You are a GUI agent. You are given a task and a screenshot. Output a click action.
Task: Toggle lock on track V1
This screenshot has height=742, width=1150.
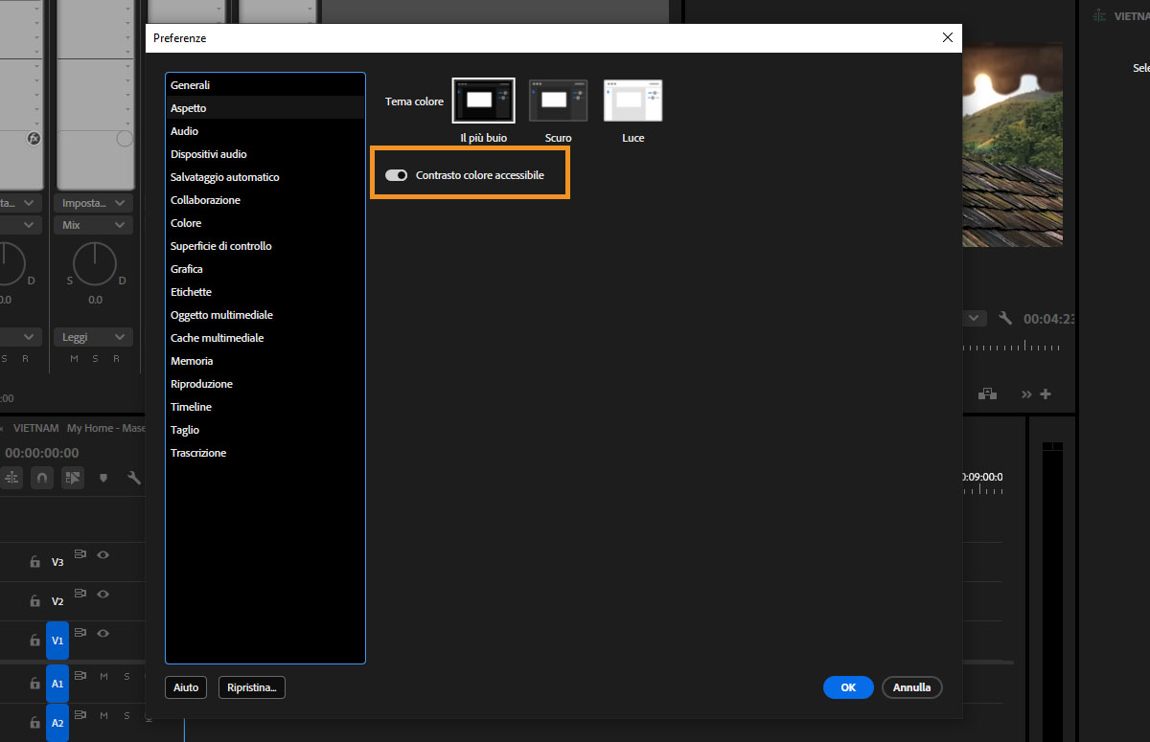[34, 640]
